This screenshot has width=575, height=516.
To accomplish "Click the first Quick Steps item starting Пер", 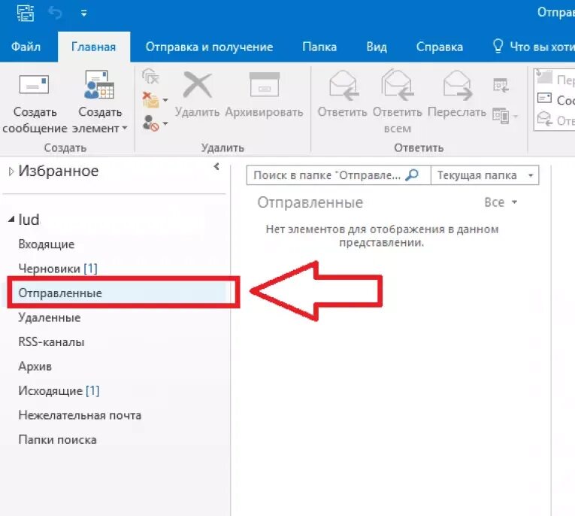I will coord(555,78).
